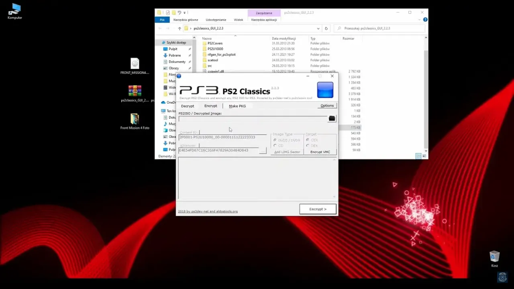Switch to the Encrypt tab
The width and height of the screenshot is (514, 289).
click(x=211, y=106)
